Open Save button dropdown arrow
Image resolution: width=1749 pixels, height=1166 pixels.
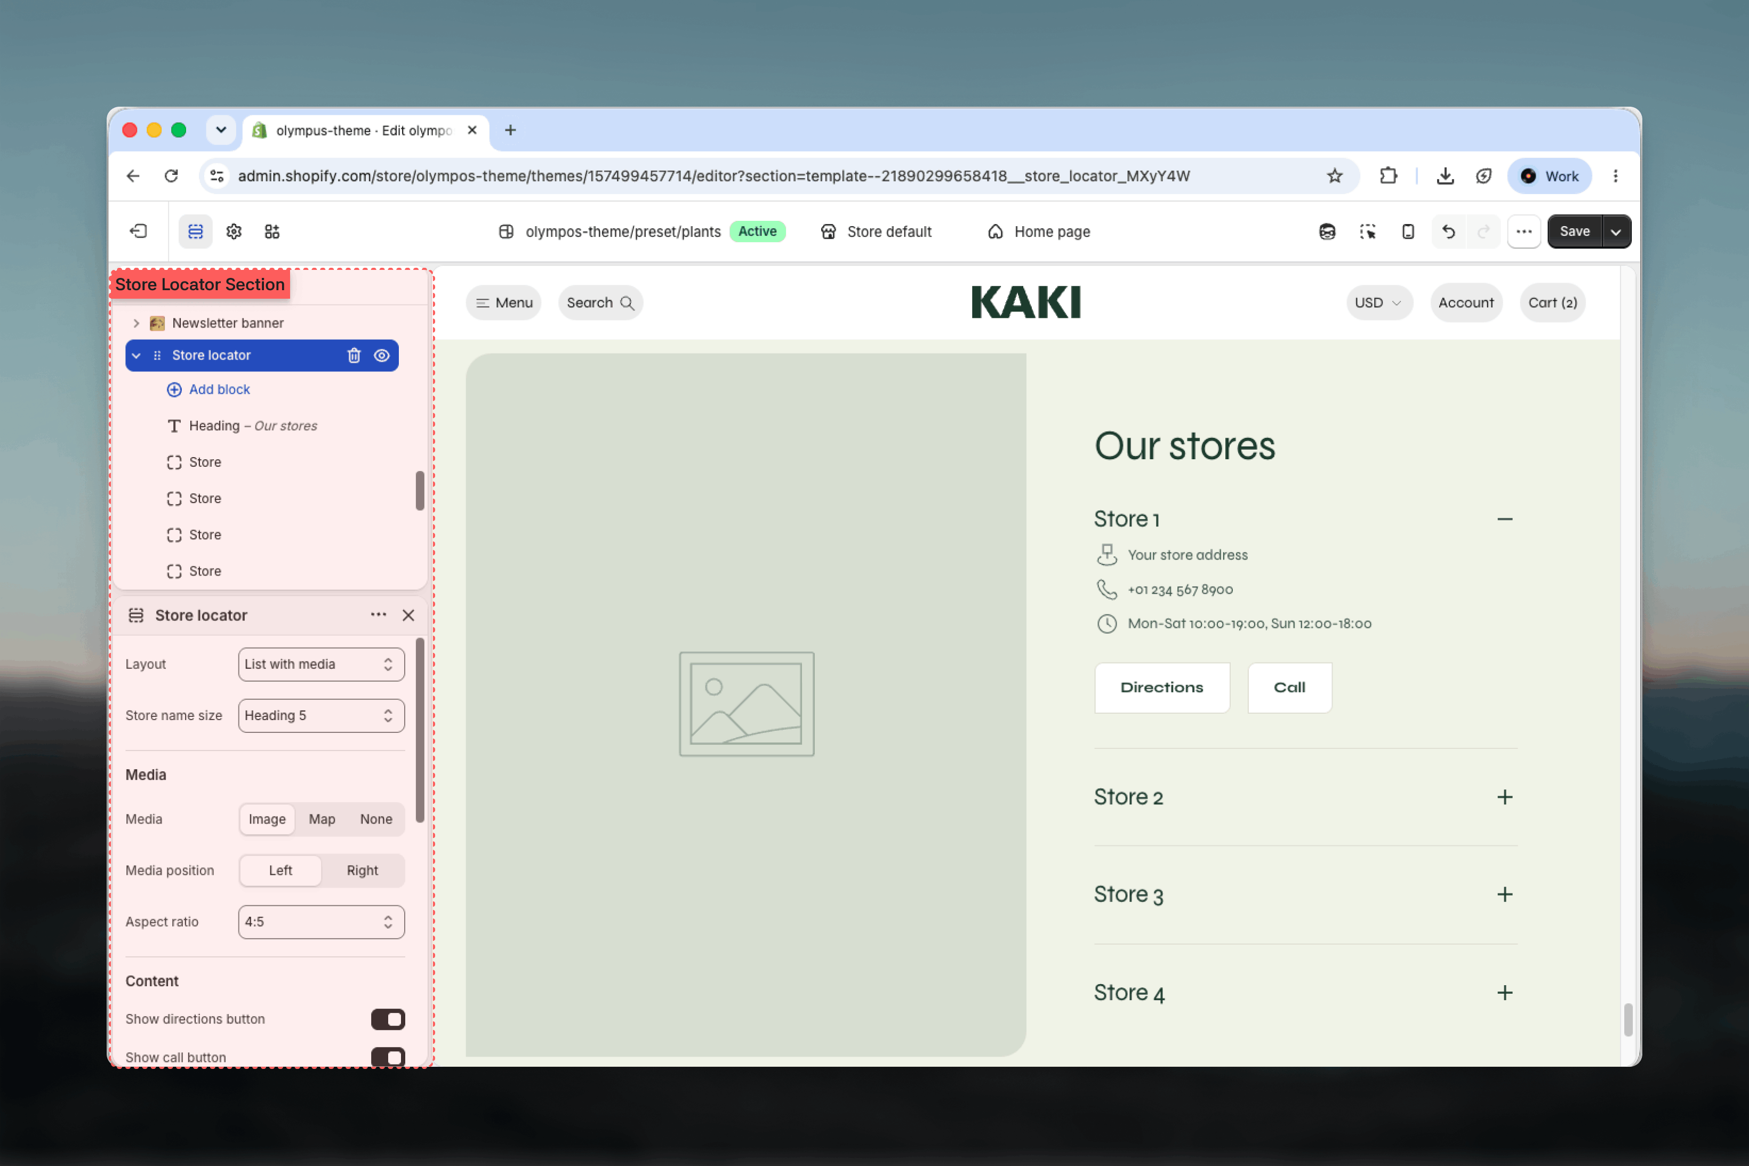(1616, 231)
